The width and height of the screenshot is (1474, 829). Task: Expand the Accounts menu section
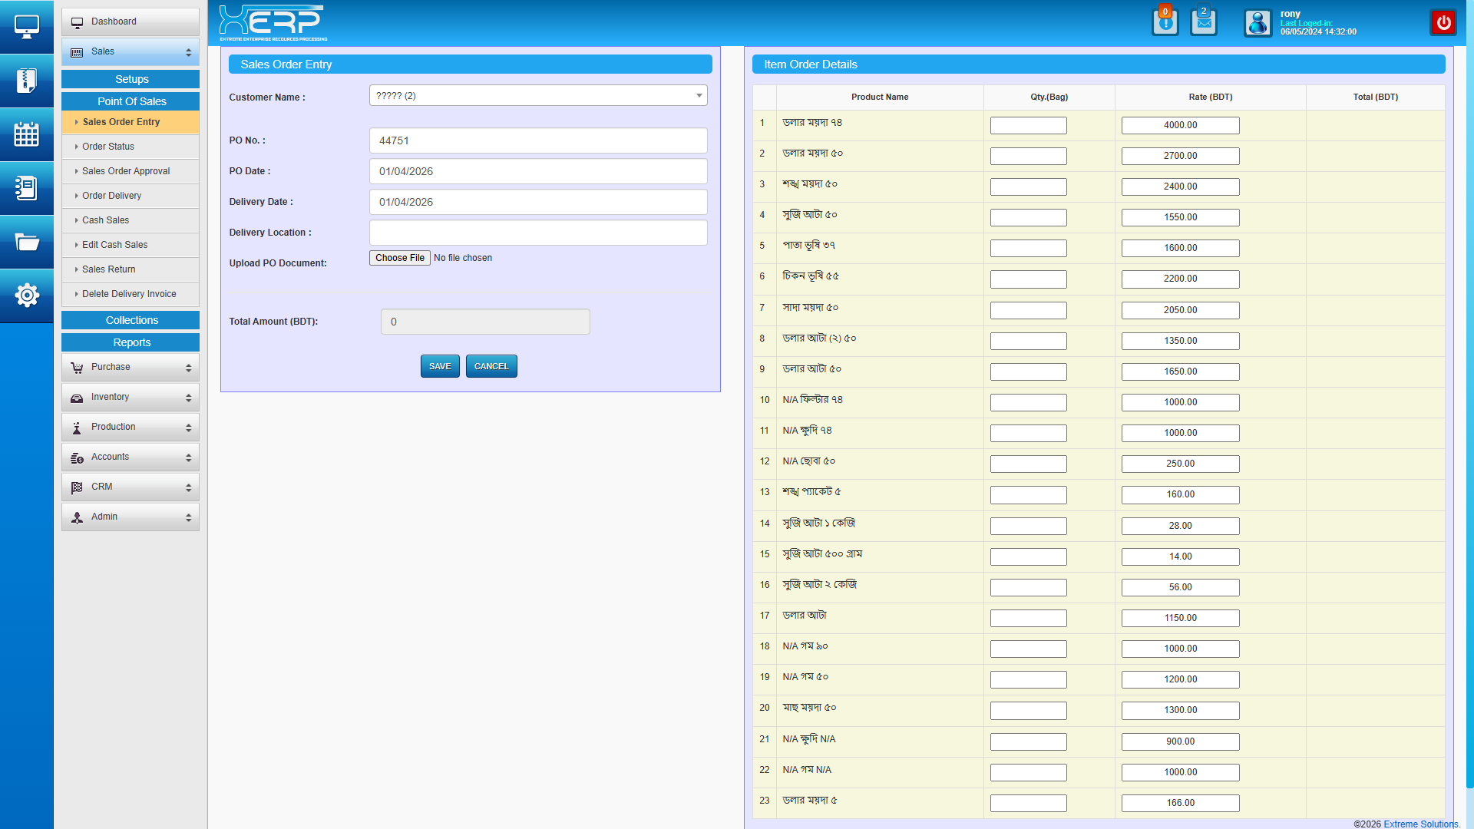[131, 457]
